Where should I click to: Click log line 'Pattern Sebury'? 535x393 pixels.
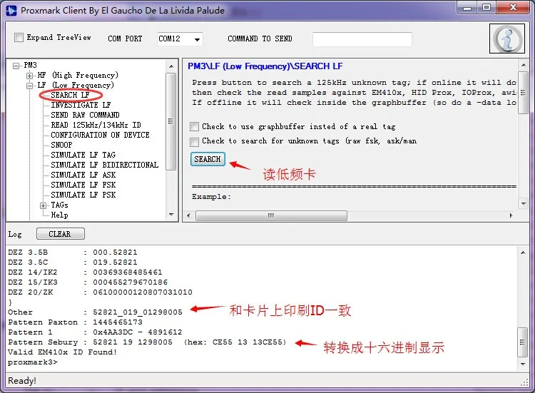click(147, 342)
